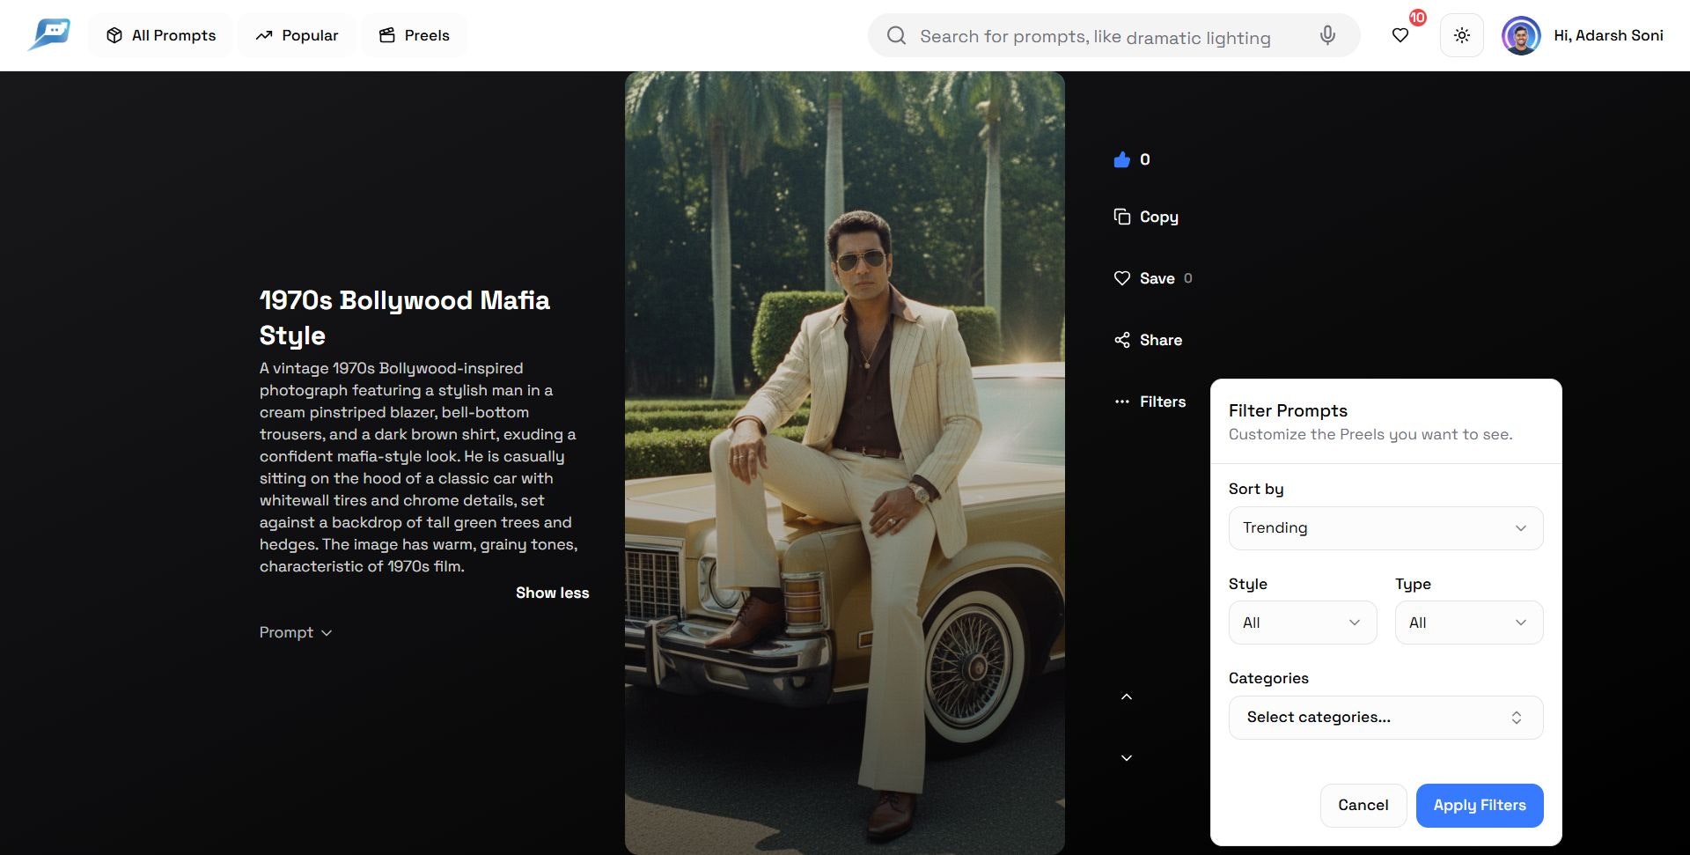The width and height of the screenshot is (1690, 855).
Task: Open the Select categories dropdown
Action: tap(1385, 717)
